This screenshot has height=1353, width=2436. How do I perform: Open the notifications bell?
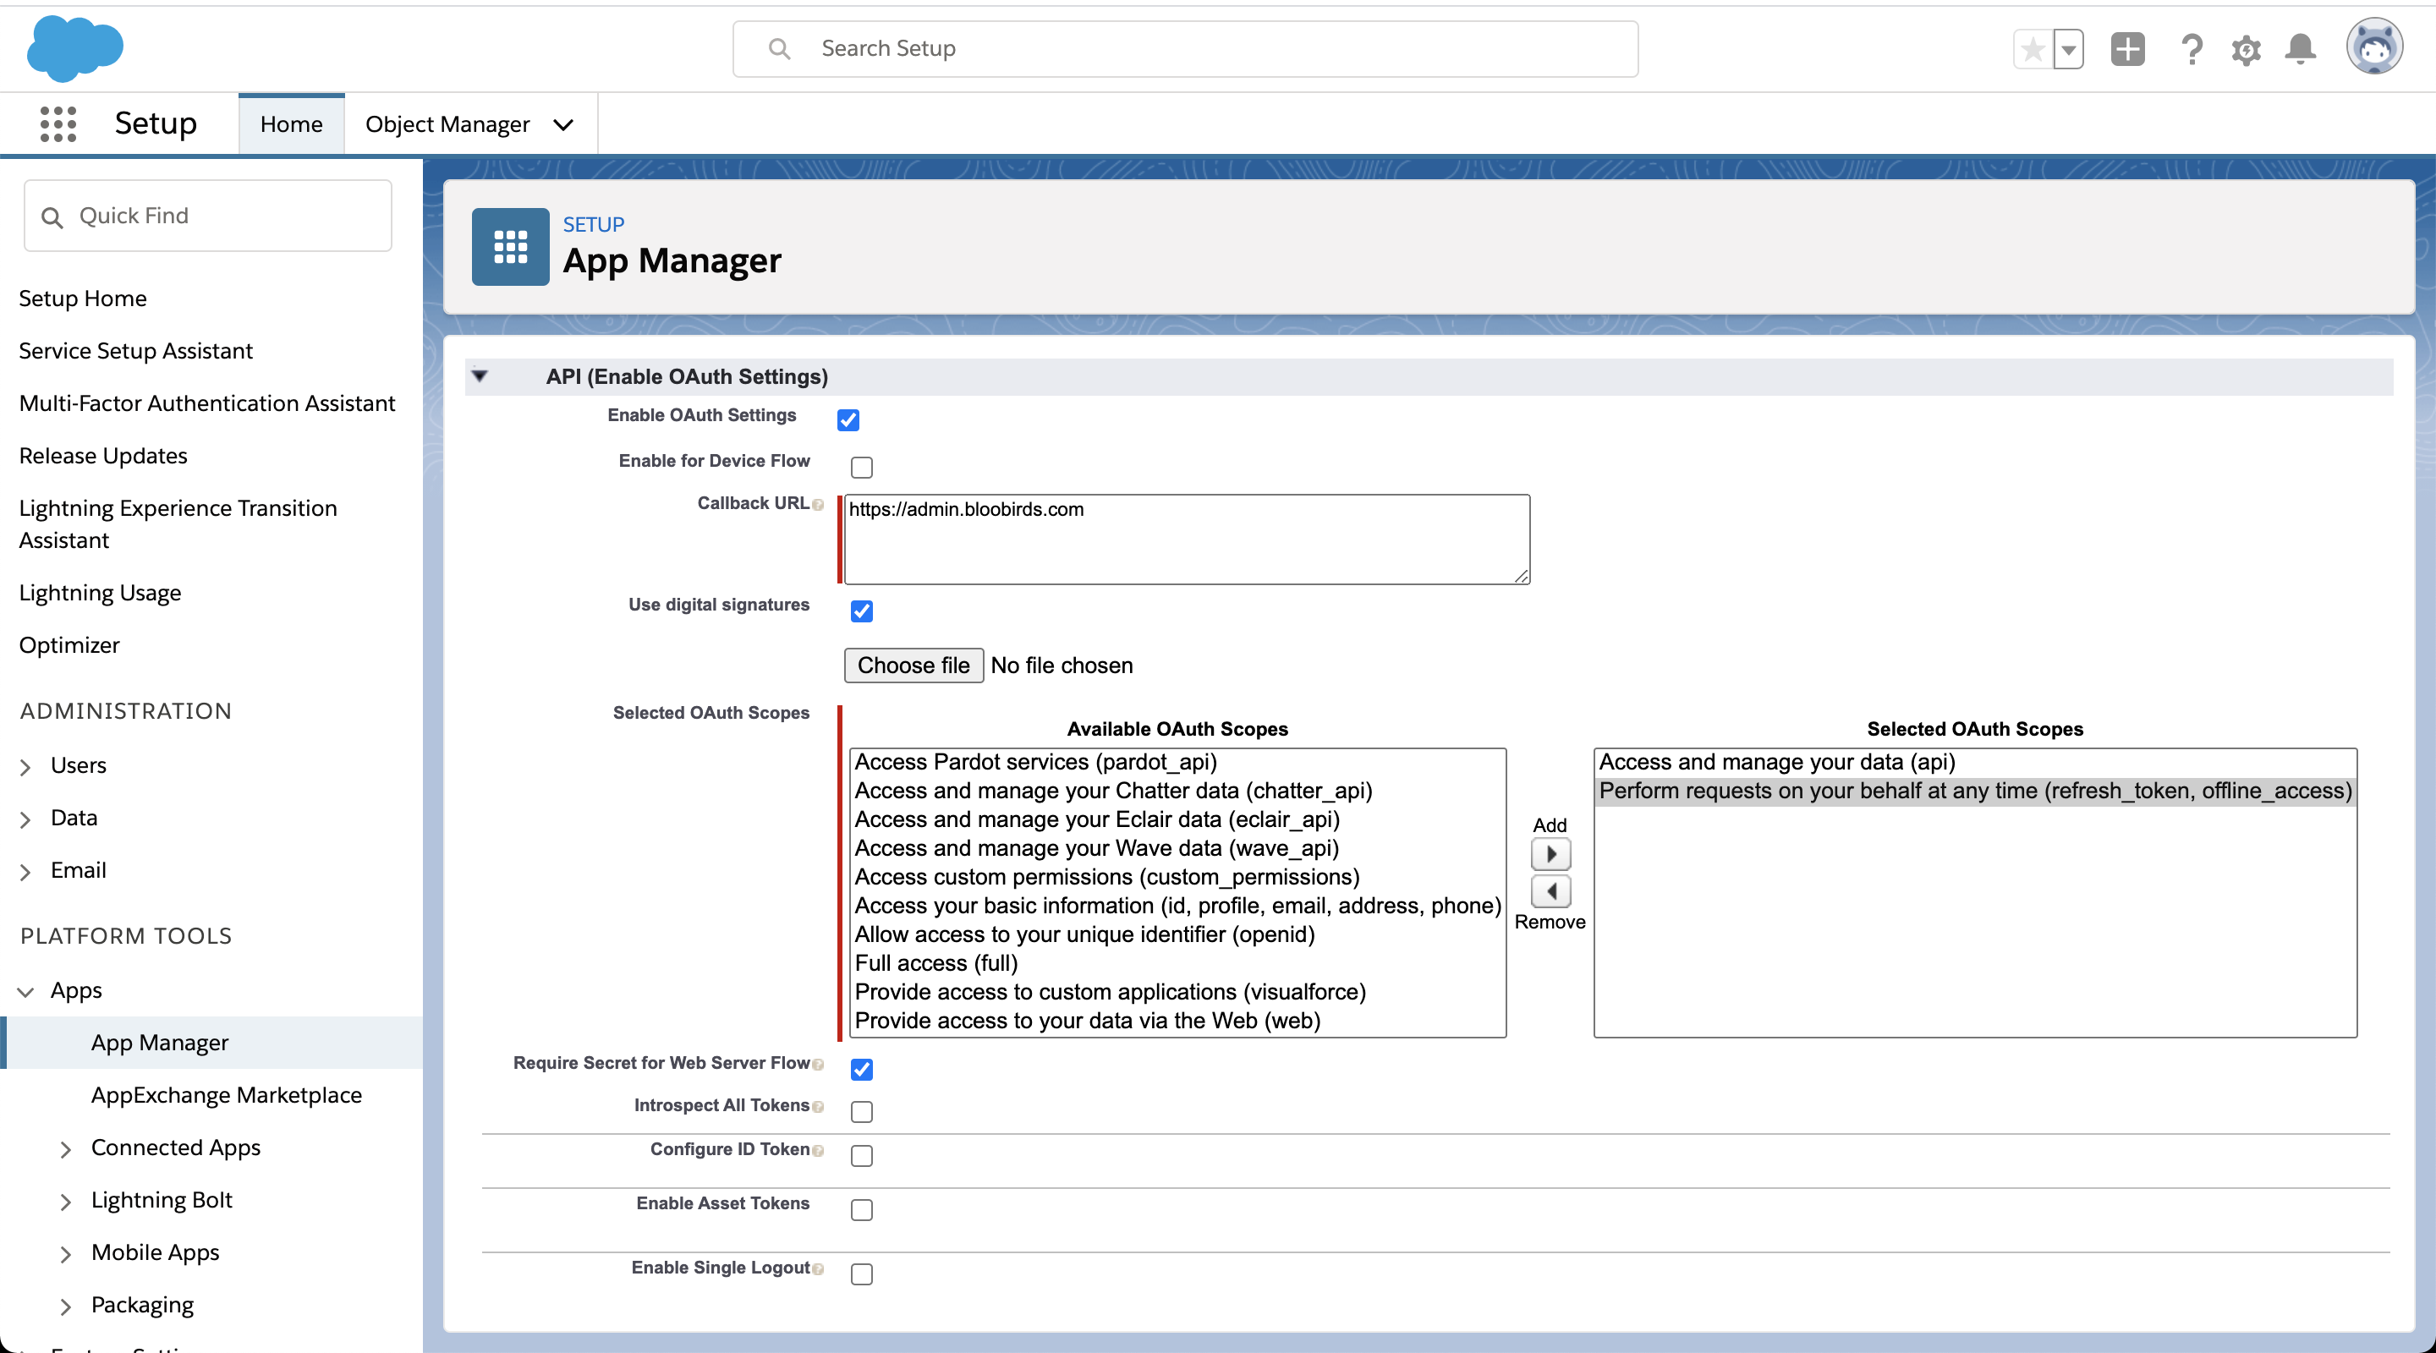[2300, 49]
